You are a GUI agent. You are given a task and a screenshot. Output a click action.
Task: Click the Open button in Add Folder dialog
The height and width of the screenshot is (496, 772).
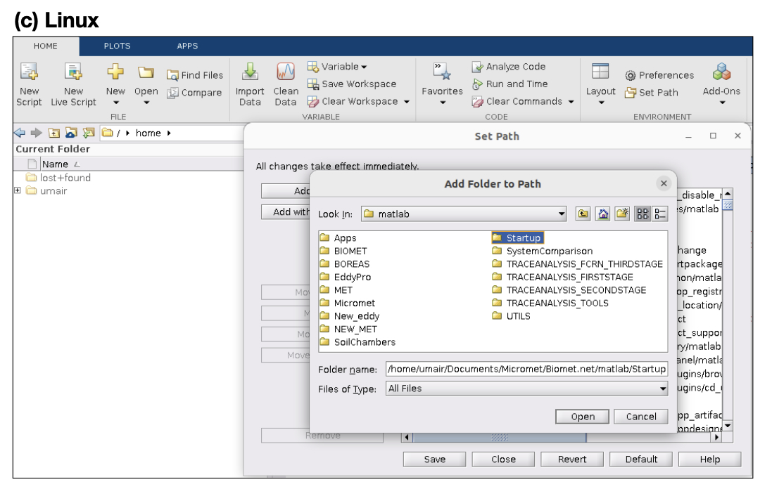coord(583,417)
